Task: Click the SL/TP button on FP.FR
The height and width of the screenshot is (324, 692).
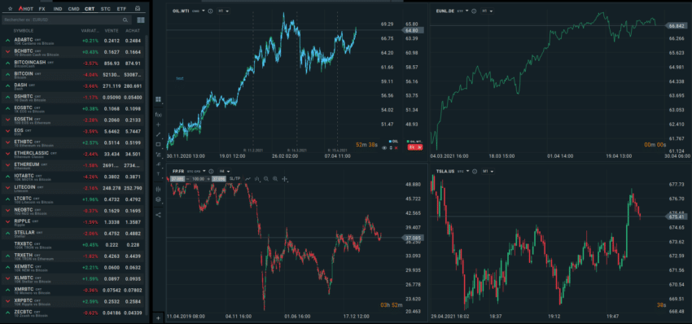Action: pyautogui.click(x=235, y=179)
